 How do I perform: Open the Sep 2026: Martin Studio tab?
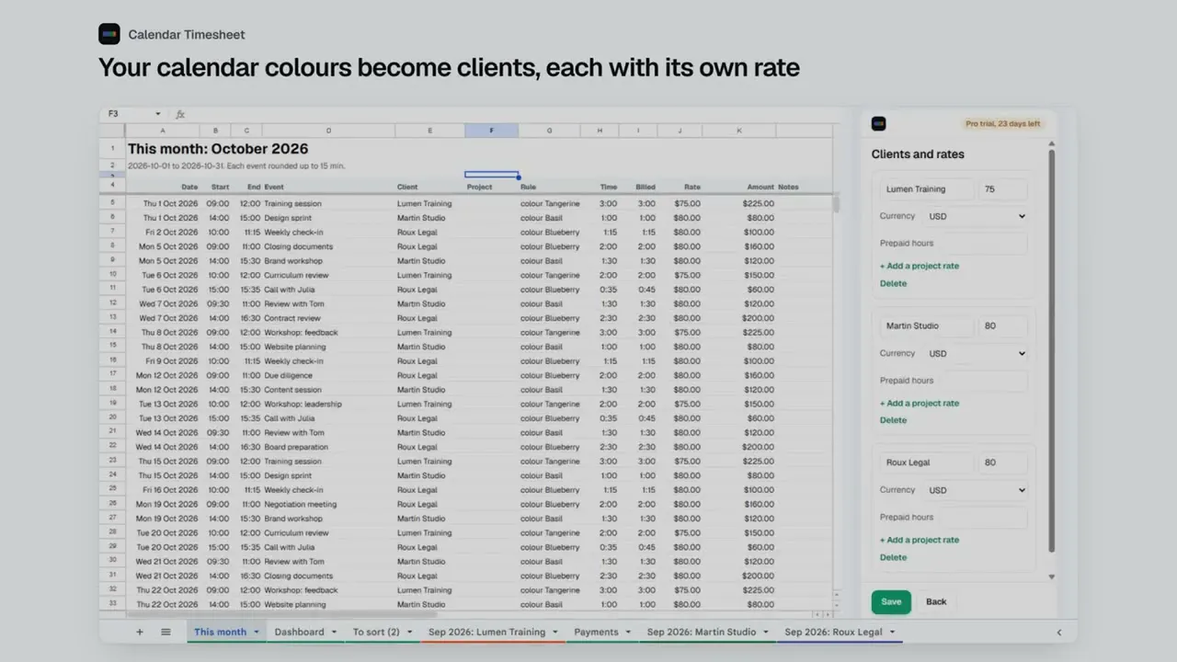701,632
